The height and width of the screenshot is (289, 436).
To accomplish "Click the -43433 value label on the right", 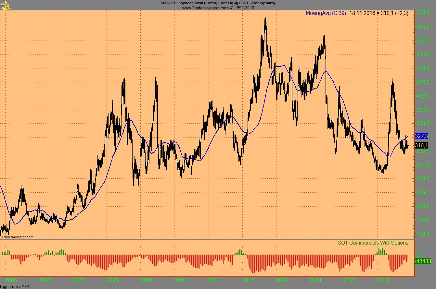I will click(424, 260).
